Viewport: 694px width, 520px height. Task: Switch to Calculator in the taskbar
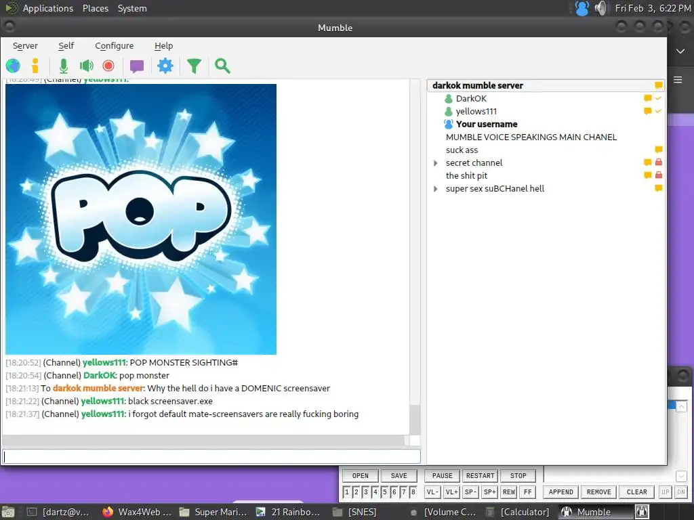point(518,512)
